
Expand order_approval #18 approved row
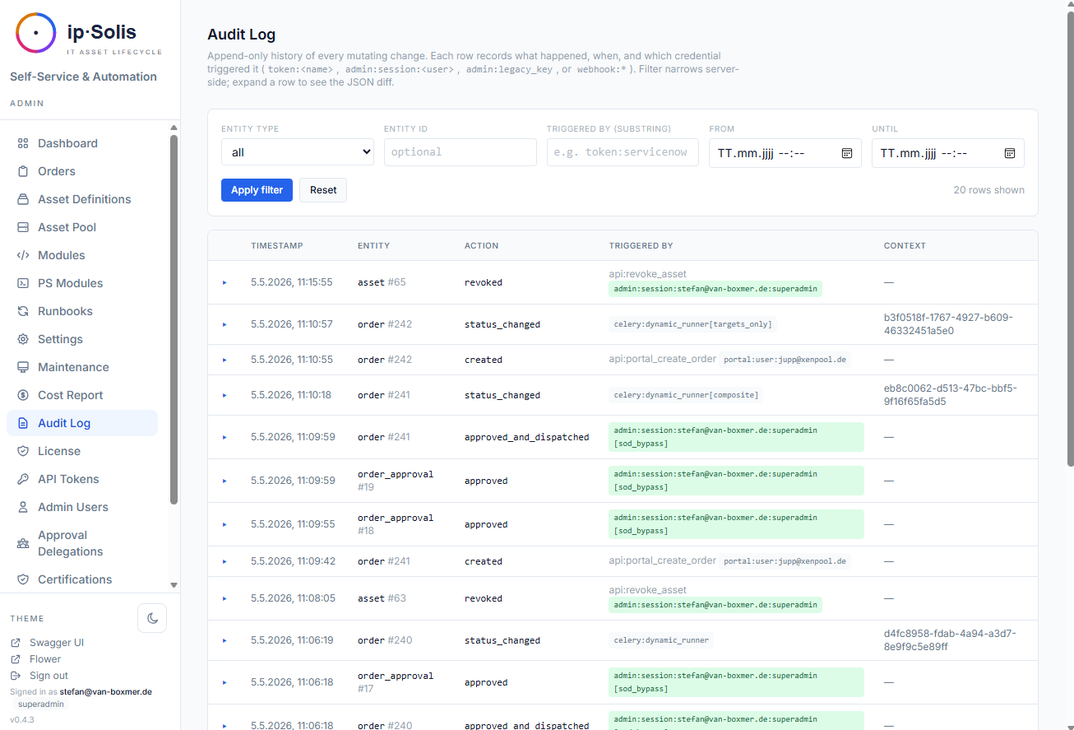(225, 524)
